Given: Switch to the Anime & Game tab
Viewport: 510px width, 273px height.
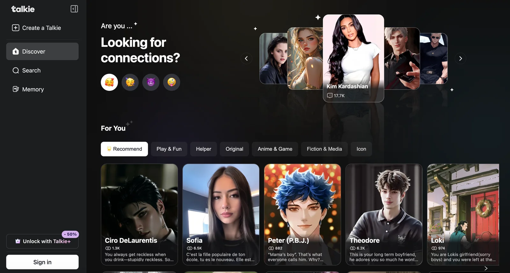Looking at the screenshot, I should tap(275, 149).
